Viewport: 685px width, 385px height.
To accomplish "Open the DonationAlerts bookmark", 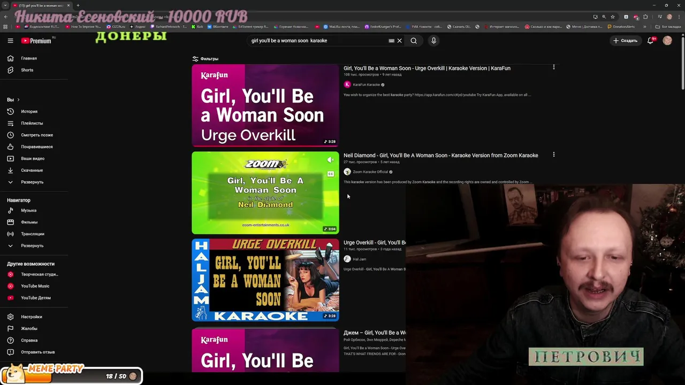I will click(621, 26).
